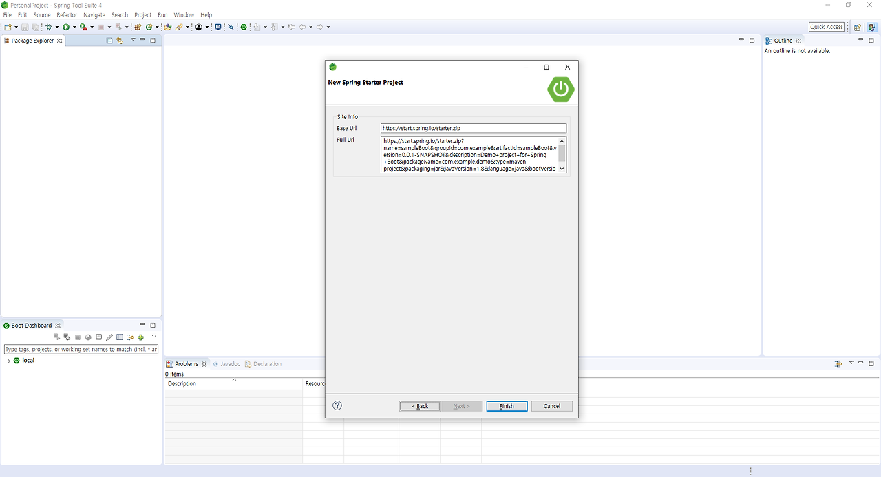Image resolution: width=881 pixels, height=477 pixels.
Task: Open the Run dropdown arrow
Action: (x=74, y=27)
